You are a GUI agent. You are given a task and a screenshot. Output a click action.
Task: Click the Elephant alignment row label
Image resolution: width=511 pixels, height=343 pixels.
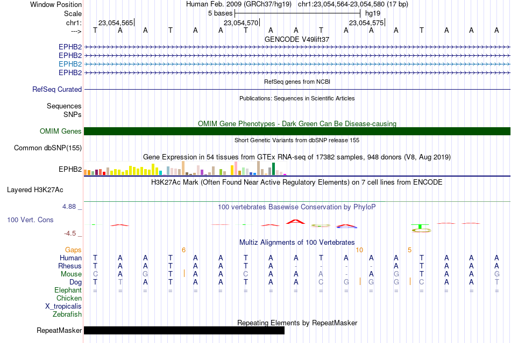pyautogui.click(x=68, y=290)
